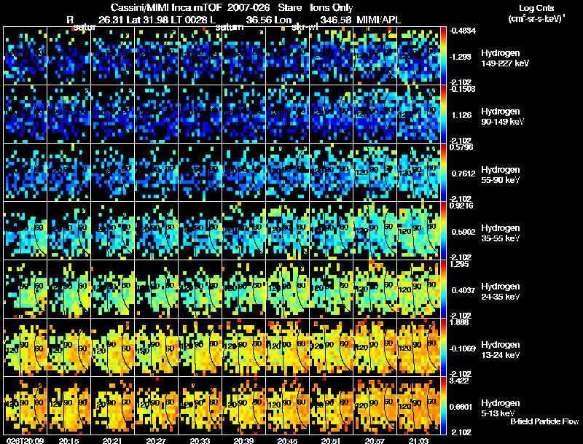Click the '20:45' time label

click(x=287, y=441)
